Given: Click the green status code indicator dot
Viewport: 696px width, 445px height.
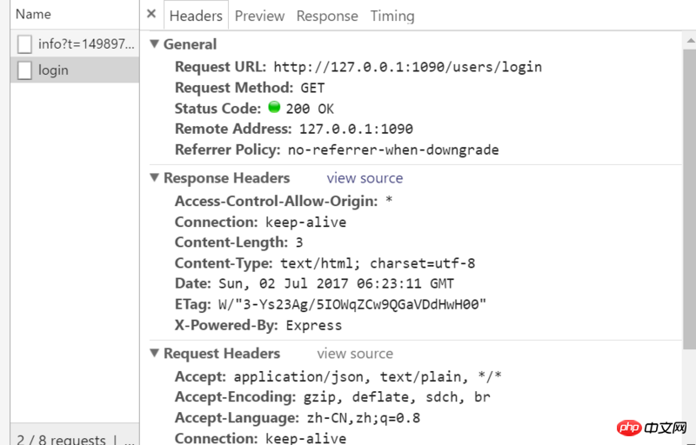Looking at the screenshot, I should point(274,107).
